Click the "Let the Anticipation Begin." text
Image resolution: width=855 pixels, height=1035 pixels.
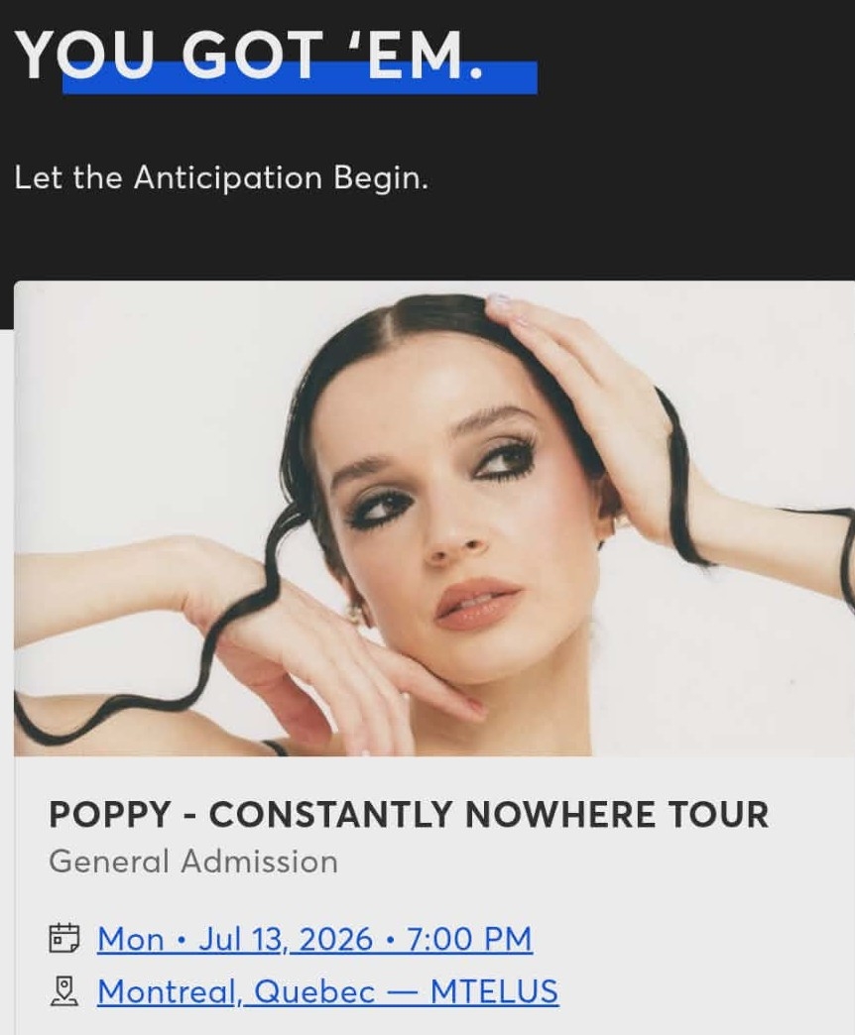tap(221, 178)
